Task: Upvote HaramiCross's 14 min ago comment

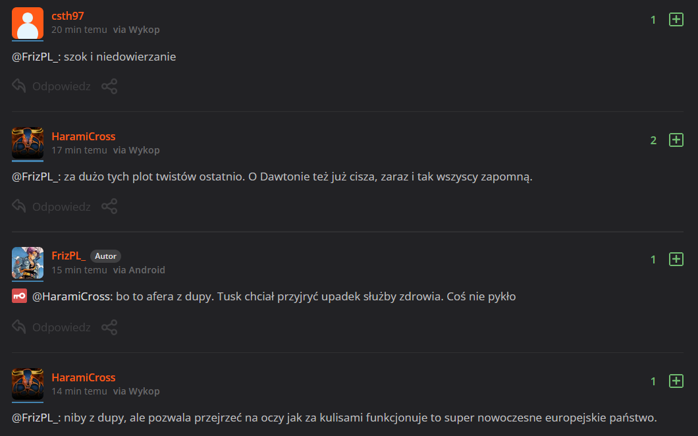Action: (676, 381)
